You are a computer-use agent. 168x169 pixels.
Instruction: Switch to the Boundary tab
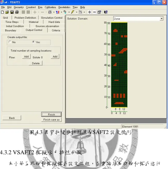click(11, 30)
